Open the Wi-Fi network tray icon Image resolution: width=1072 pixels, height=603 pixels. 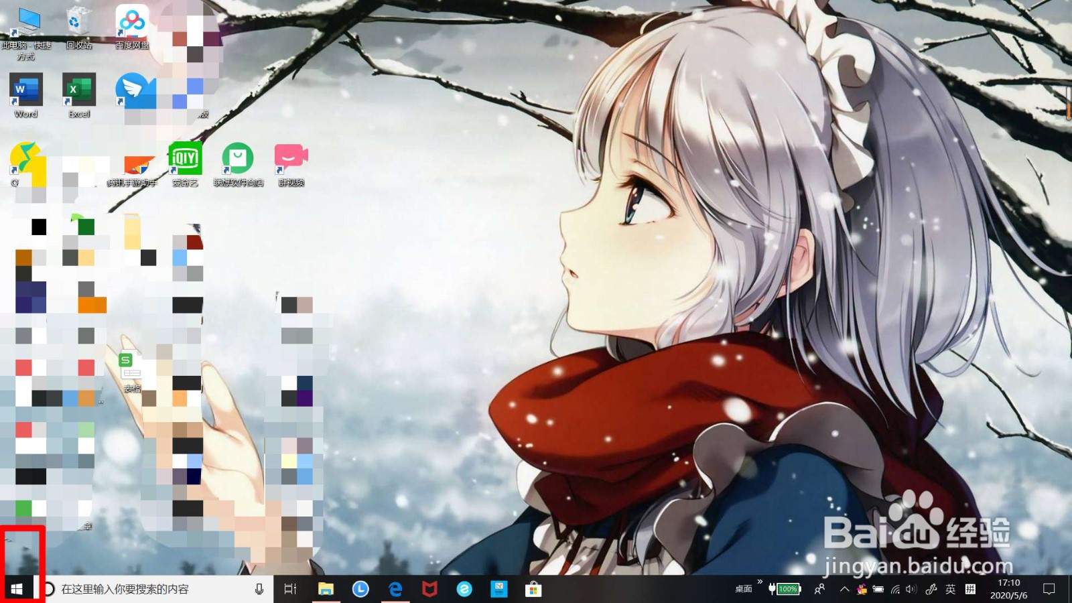[895, 589]
